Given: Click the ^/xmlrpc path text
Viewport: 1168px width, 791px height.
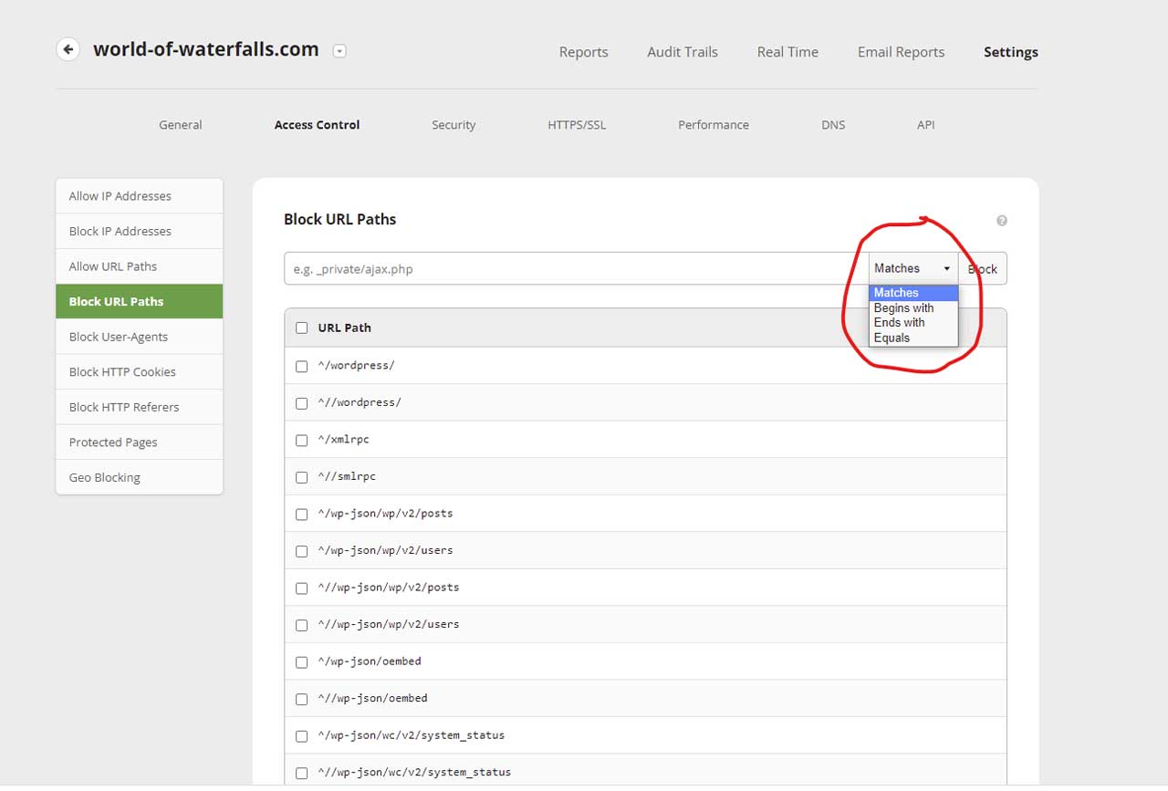Looking at the screenshot, I should 343,439.
